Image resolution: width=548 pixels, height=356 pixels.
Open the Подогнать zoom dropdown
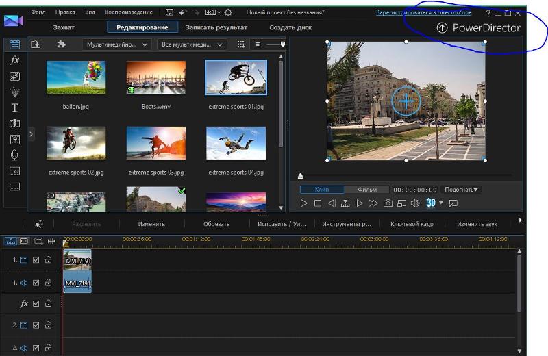(461, 190)
